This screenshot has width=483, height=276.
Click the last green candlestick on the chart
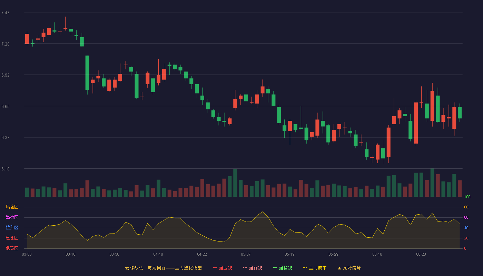click(460, 112)
